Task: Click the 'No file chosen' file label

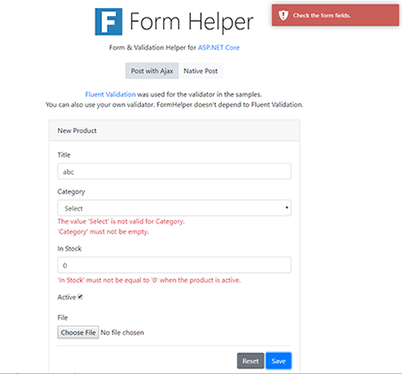Action: (x=122, y=332)
